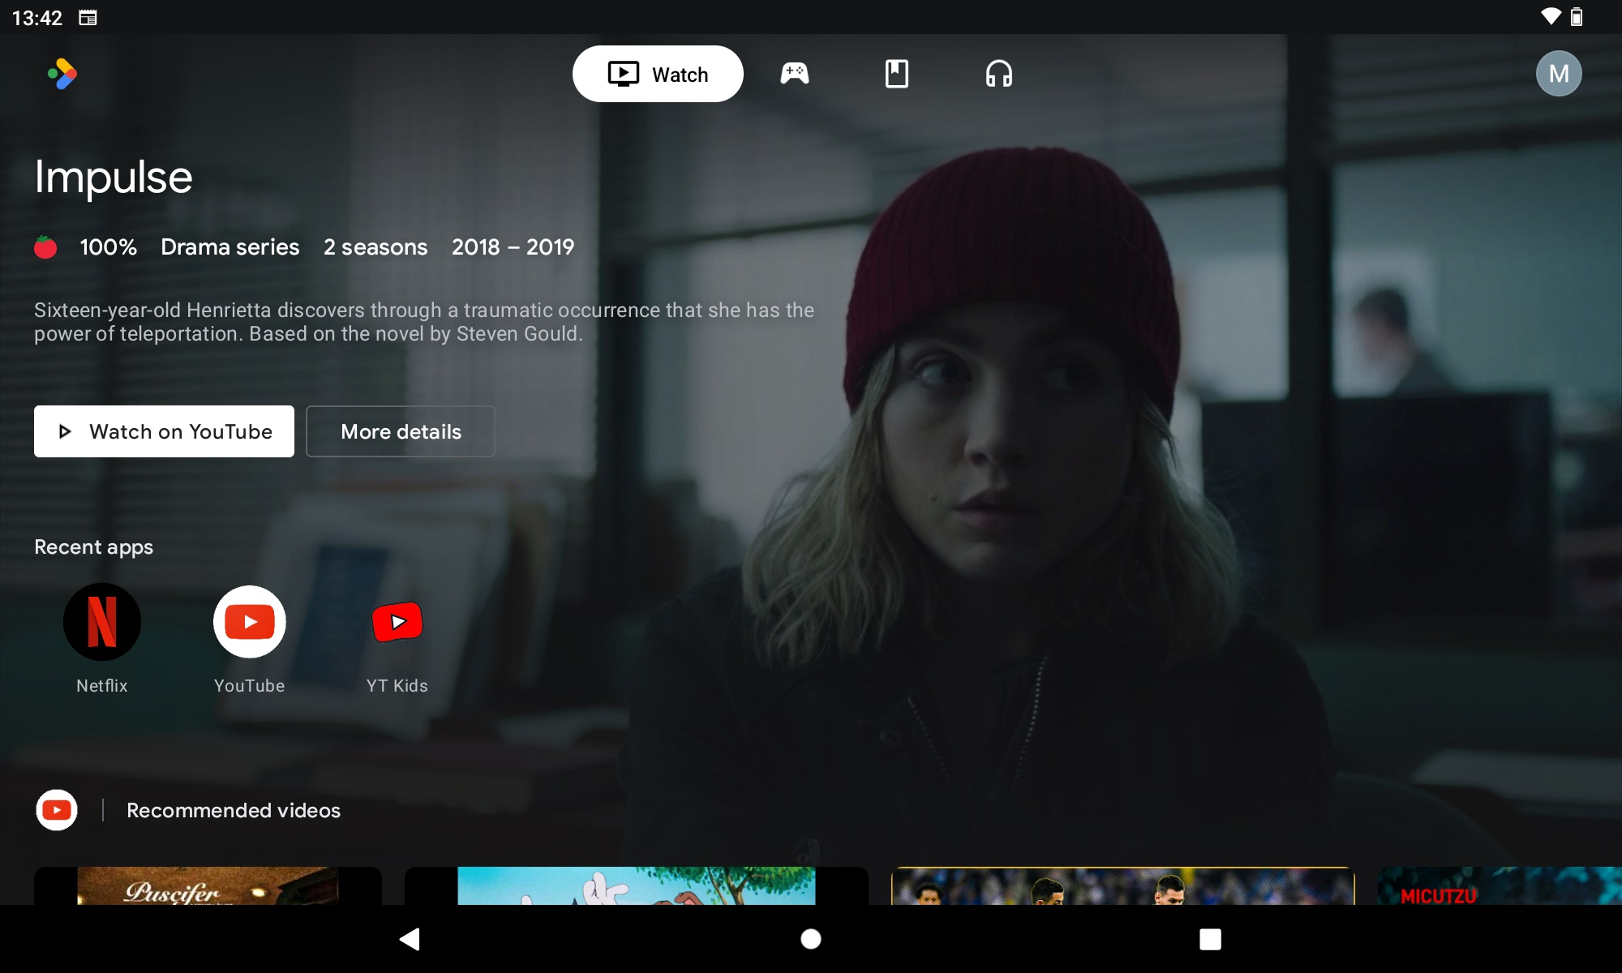Switch to the Read book tab
The width and height of the screenshot is (1622, 973).
[x=896, y=74]
